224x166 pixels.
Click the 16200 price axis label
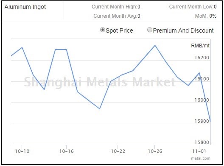pos(202,58)
